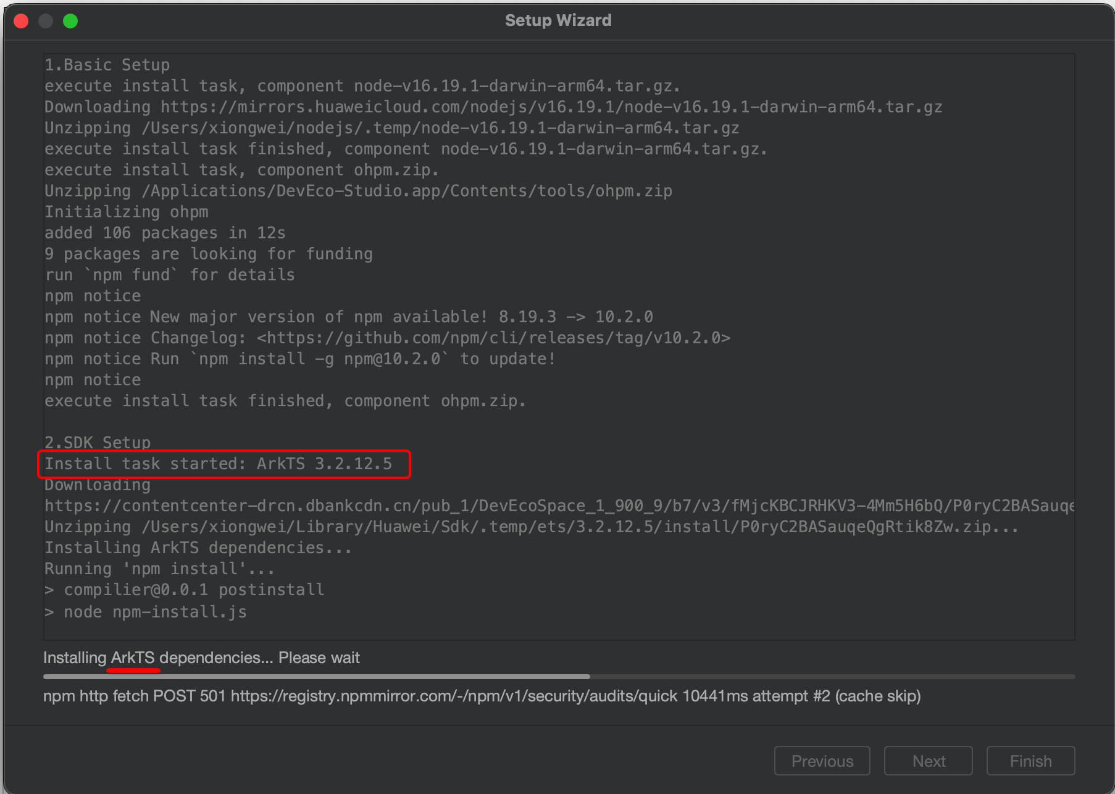This screenshot has height=794, width=1115.
Task: Click the 'node npm-install.js' log line
Action: tap(146, 612)
